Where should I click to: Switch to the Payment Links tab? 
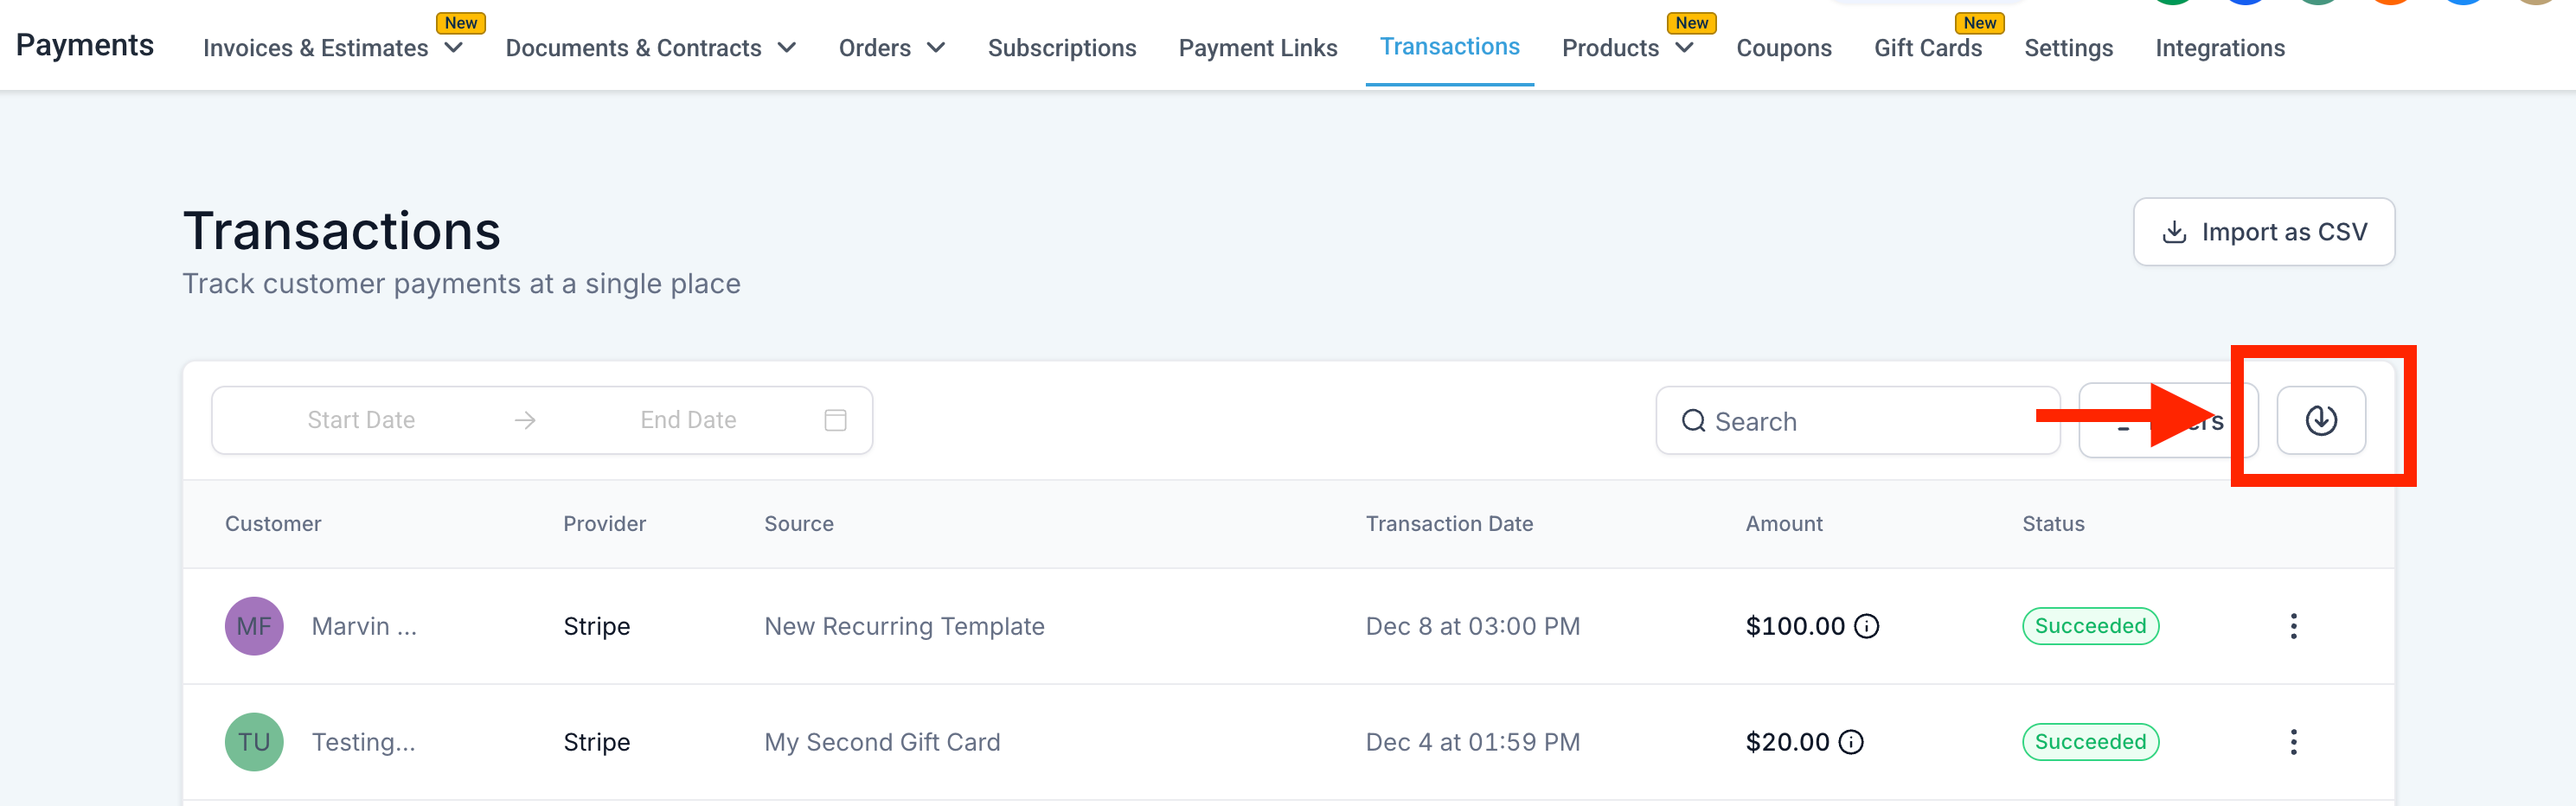(x=1257, y=48)
